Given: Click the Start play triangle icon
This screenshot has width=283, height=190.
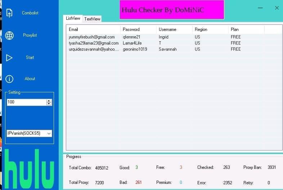Looking at the screenshot, I should tap(9, 58).
